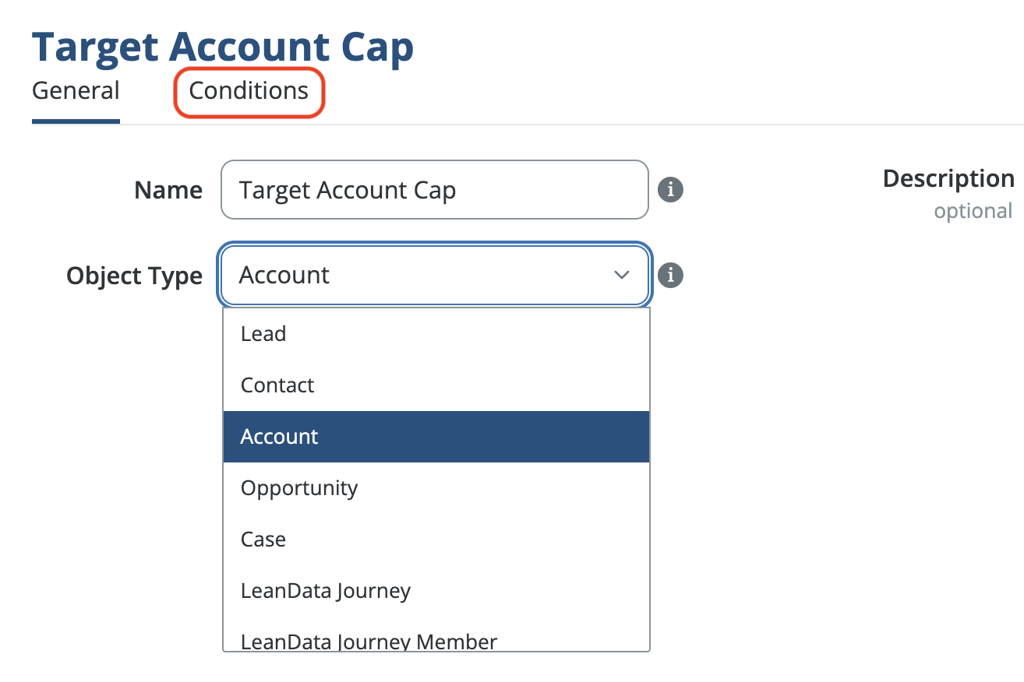1024x682 pixels.
Task: Click the info icon beside Object Type
Action: 670,275
